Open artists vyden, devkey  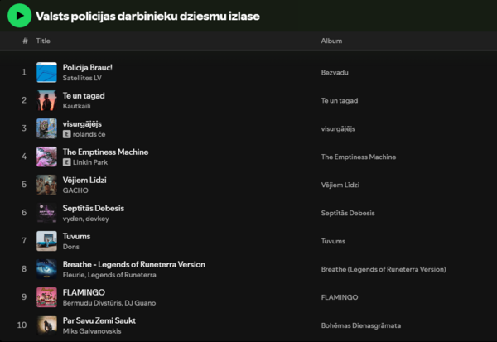tap(86, 219)
